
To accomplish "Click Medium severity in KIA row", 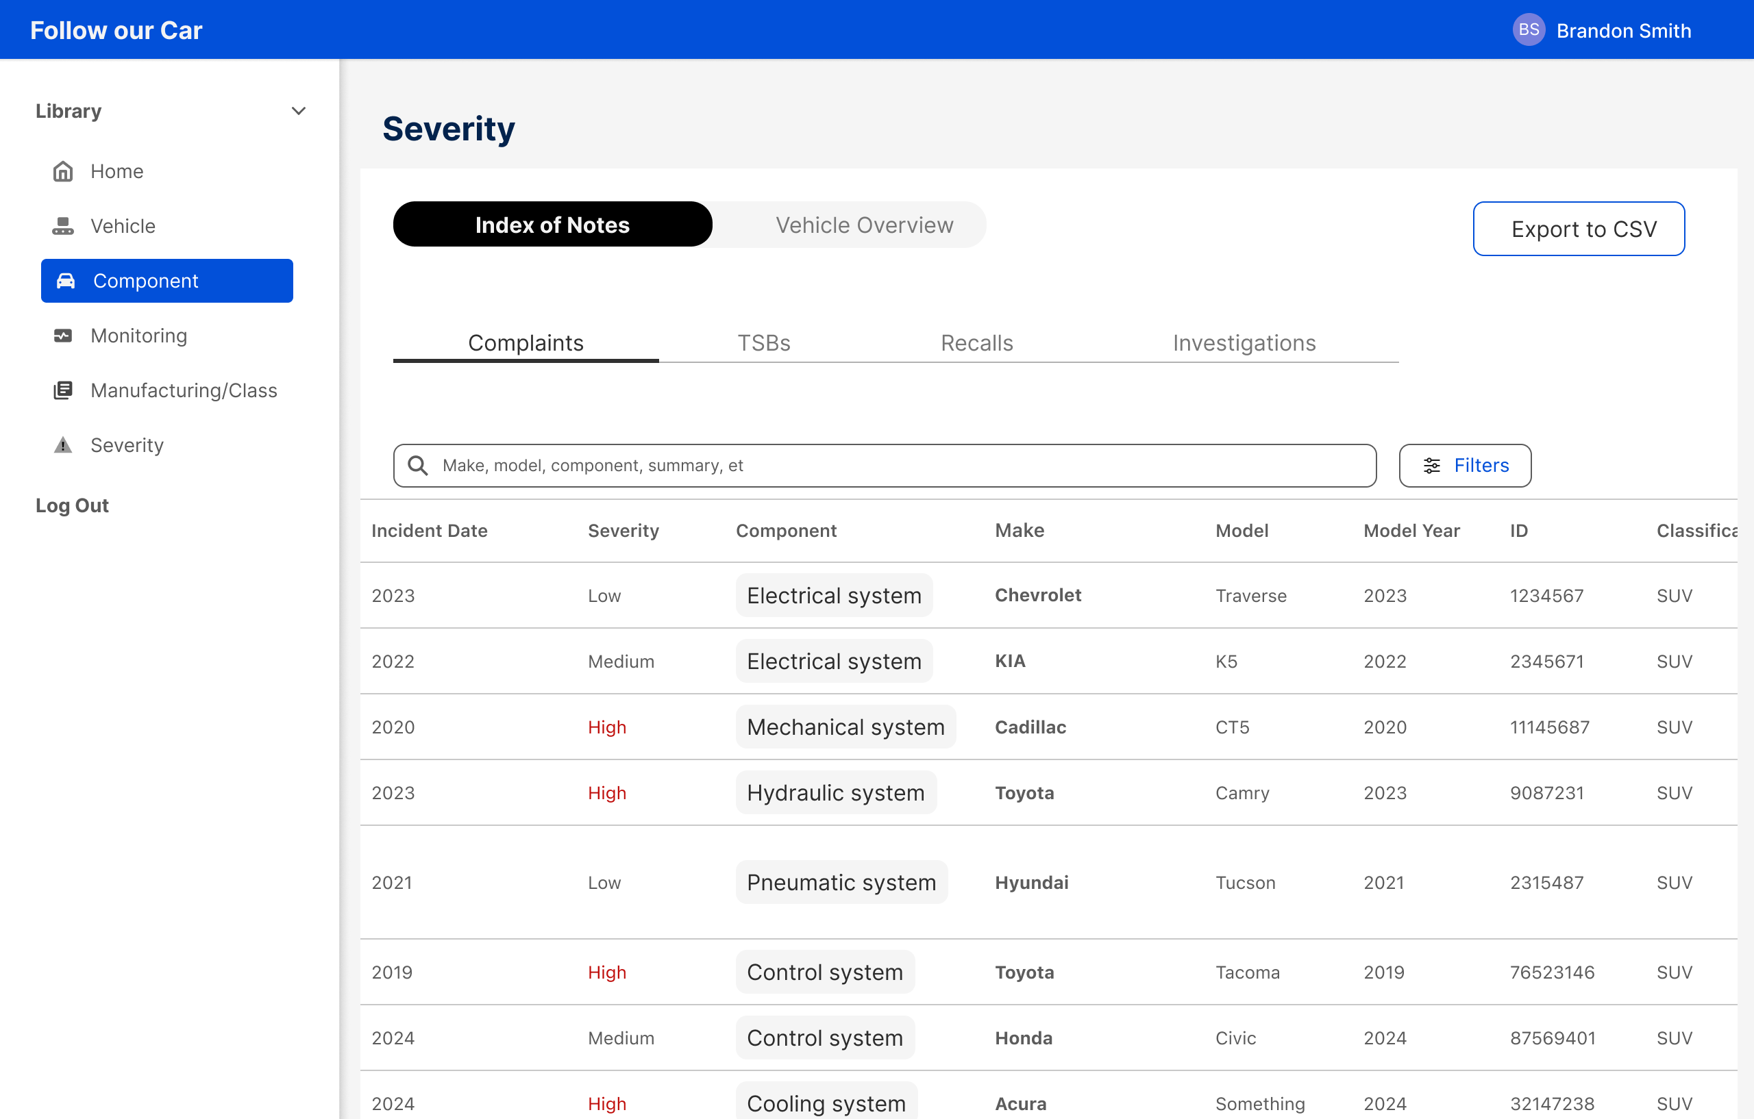I will tap(621, 661).
